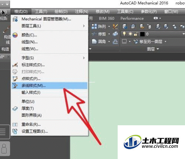Image resolution: width=185 pixels, height=159 pixels.
Task: Switch to the BIM 360 ribbon tab
Action: 107,19
